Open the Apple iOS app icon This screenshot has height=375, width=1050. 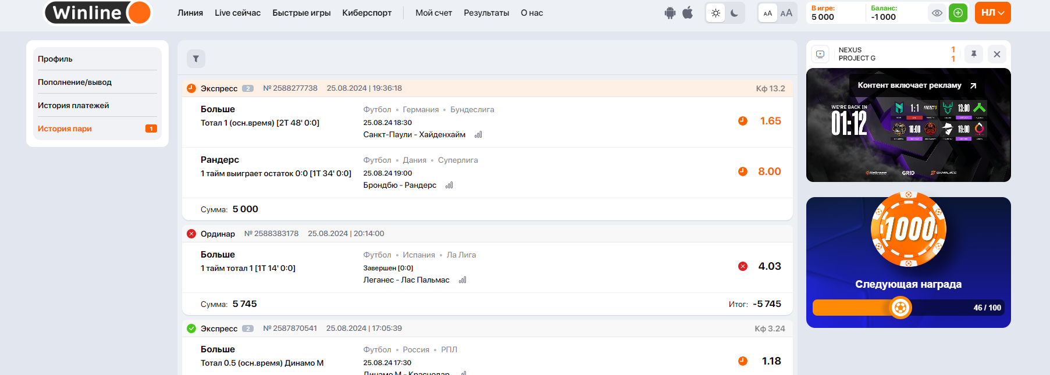tap(688, 13)
